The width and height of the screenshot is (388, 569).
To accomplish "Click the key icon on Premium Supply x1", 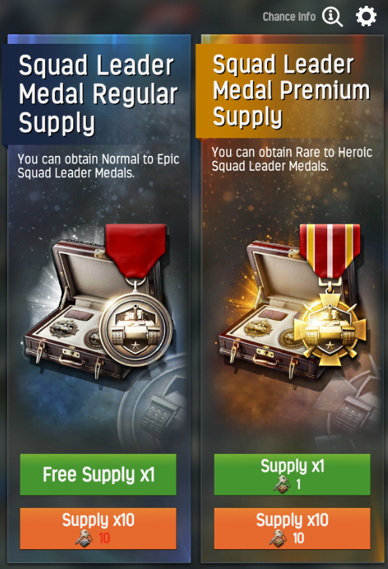I will pos(282,484).
